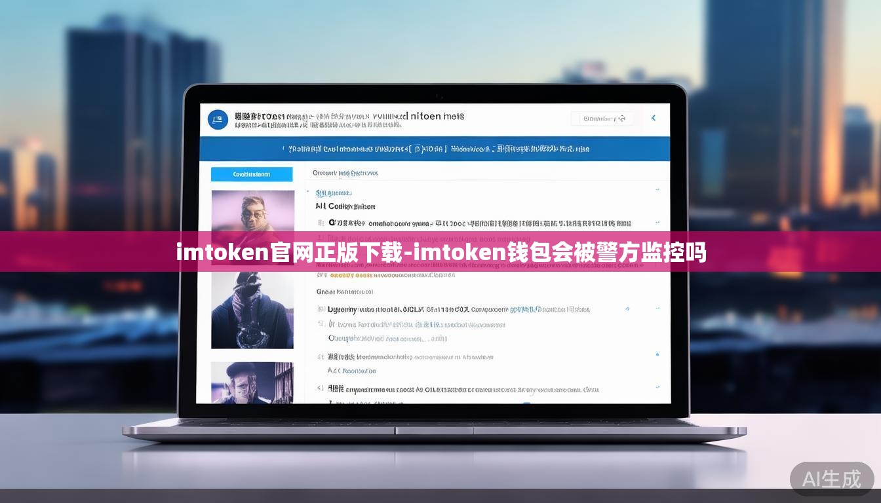The width and height of the screenshot is (881, 503).
Task: Expand chevron at right of bold row under "All Codken"
Action: pos(657,223)
